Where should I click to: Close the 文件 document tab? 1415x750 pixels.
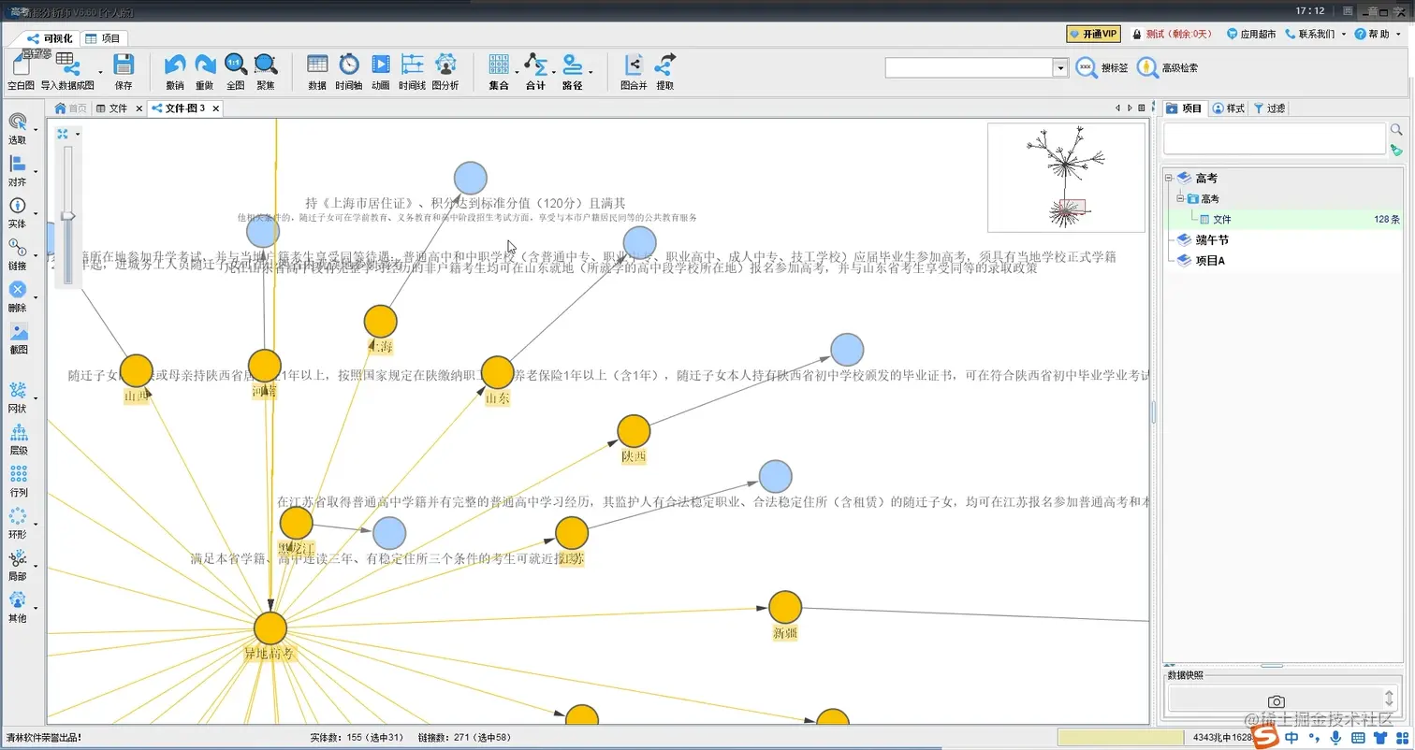click(139, 108)
